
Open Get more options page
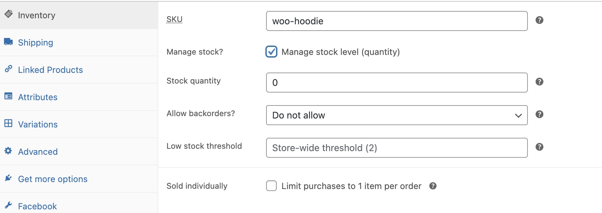tap(53, 179)
